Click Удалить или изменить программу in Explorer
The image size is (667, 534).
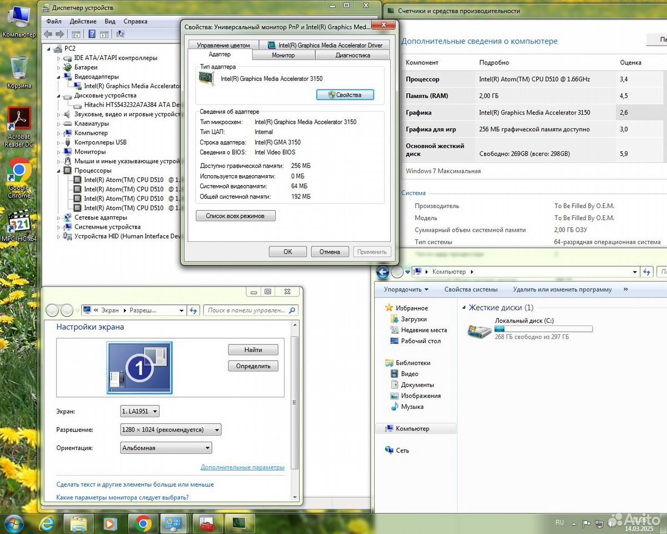(x=562, y=289)
